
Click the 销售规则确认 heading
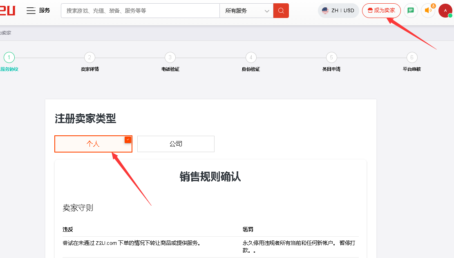point(210,177)
